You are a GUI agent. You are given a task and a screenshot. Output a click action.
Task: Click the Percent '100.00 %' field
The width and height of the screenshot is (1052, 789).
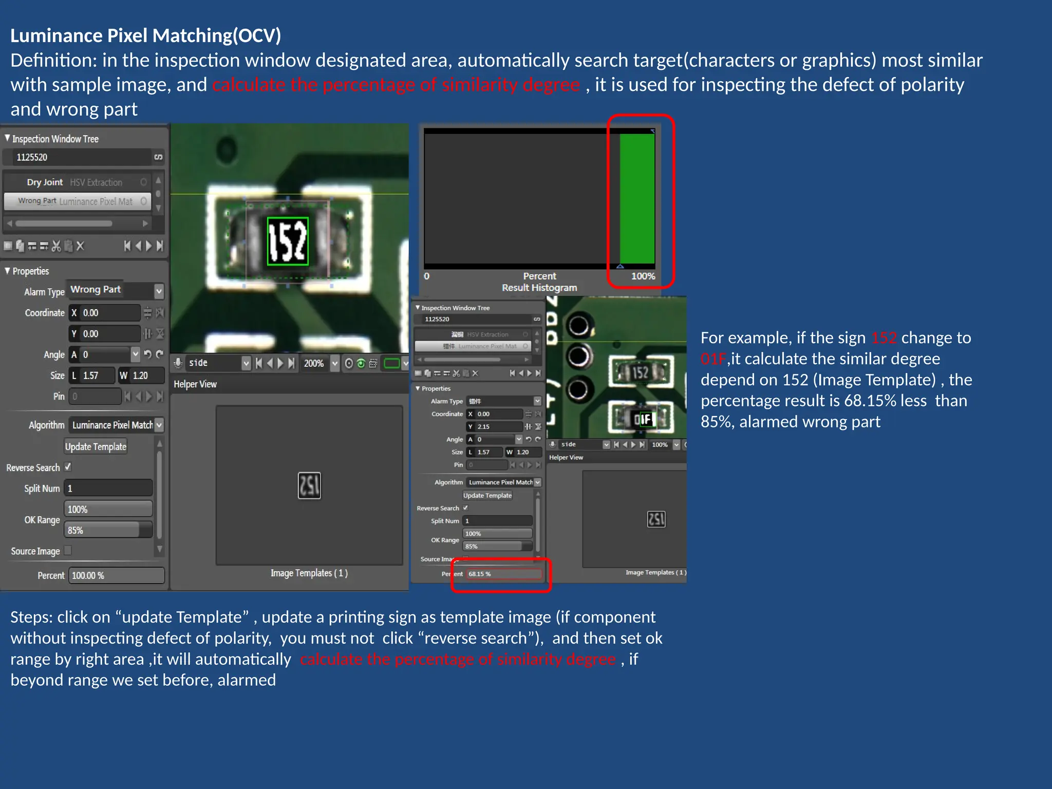click(117, 575)
